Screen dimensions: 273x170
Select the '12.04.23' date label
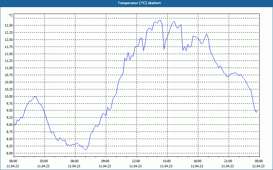[x=258, y=166]
